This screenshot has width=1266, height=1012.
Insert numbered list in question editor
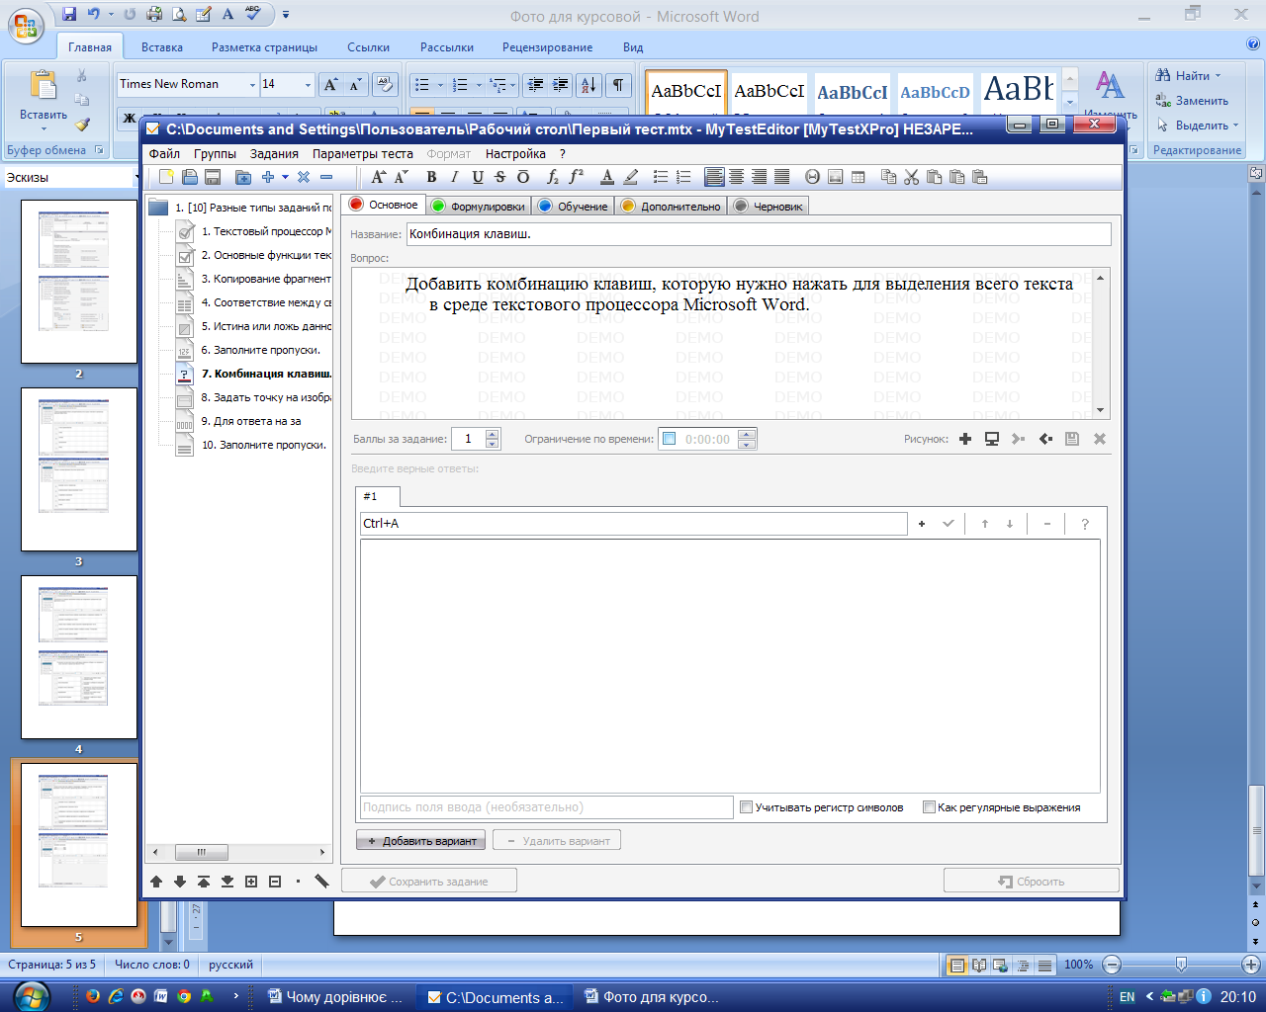(683, 177)
